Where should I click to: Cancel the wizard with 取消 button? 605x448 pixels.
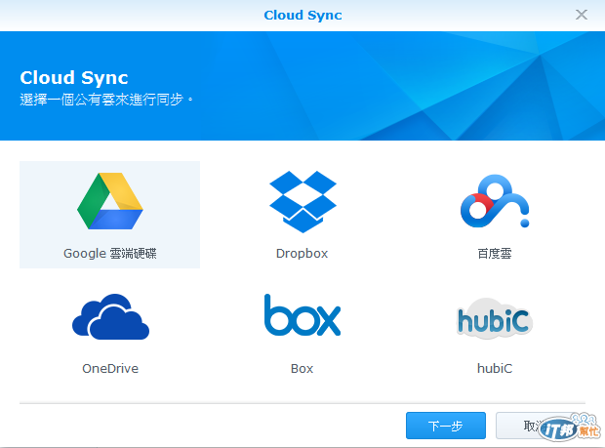(535, 426)
